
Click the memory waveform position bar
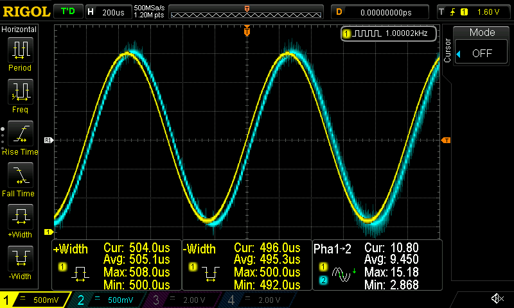coord(247,12)
